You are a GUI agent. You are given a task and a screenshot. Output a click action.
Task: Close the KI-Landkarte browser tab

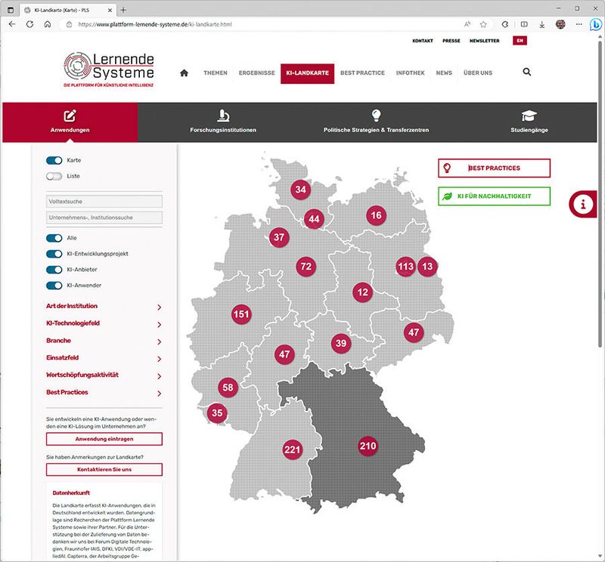pyautogui.click(x=110, y=10)
